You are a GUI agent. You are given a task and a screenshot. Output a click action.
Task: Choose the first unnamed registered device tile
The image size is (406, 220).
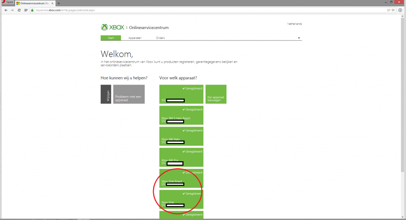181,94
